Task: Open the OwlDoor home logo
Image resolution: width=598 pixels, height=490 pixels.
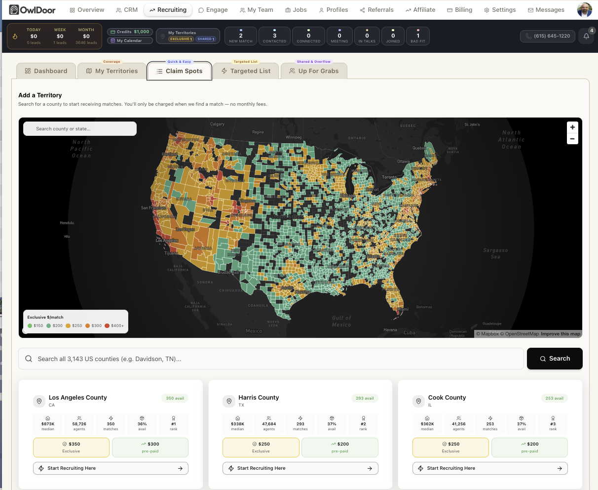Action: (x=32, y=9)
